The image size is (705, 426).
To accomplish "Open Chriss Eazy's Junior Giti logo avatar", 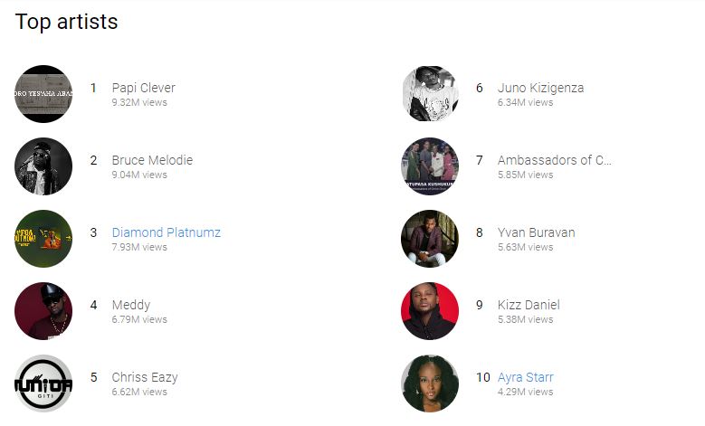I will point(43,383).
